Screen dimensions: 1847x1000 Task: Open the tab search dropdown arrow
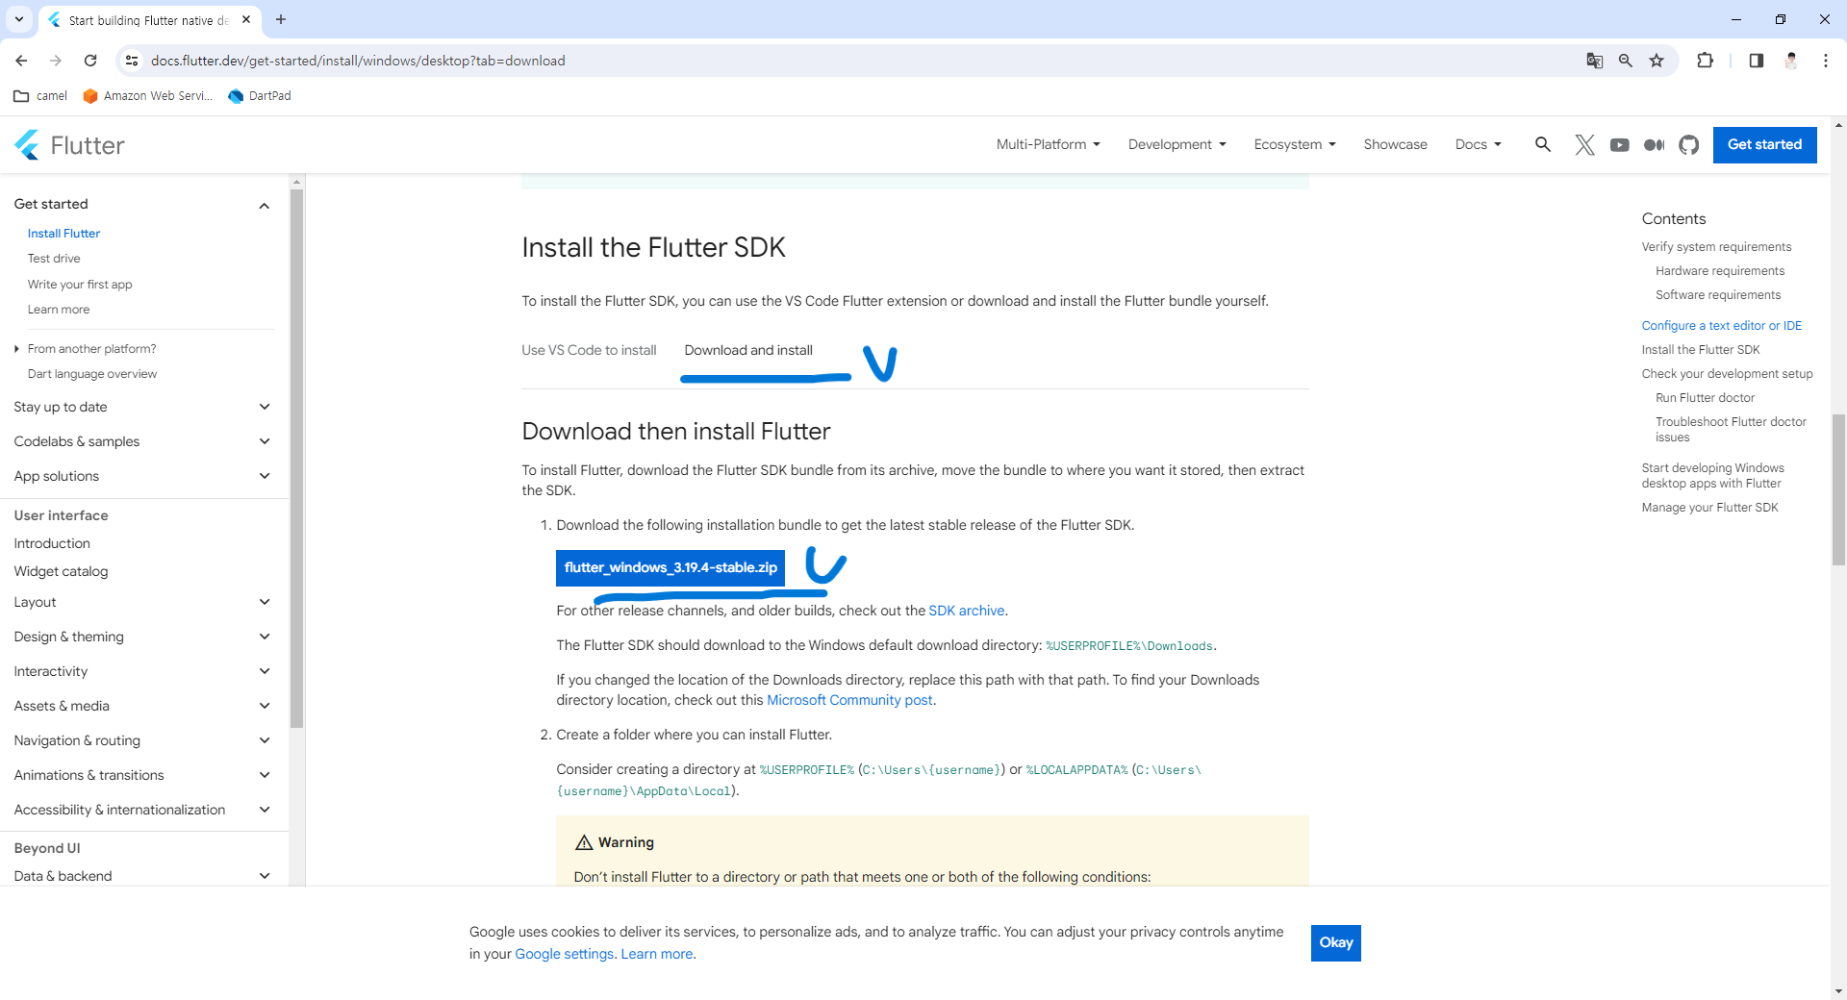[x=18, y=19]
